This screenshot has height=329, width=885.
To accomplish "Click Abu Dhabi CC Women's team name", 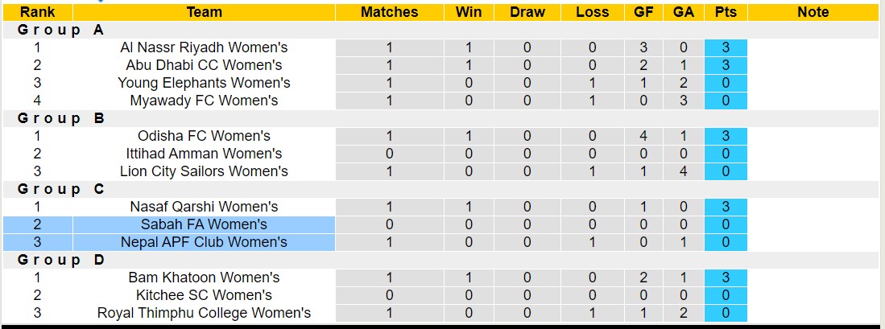I will point(204,65).
